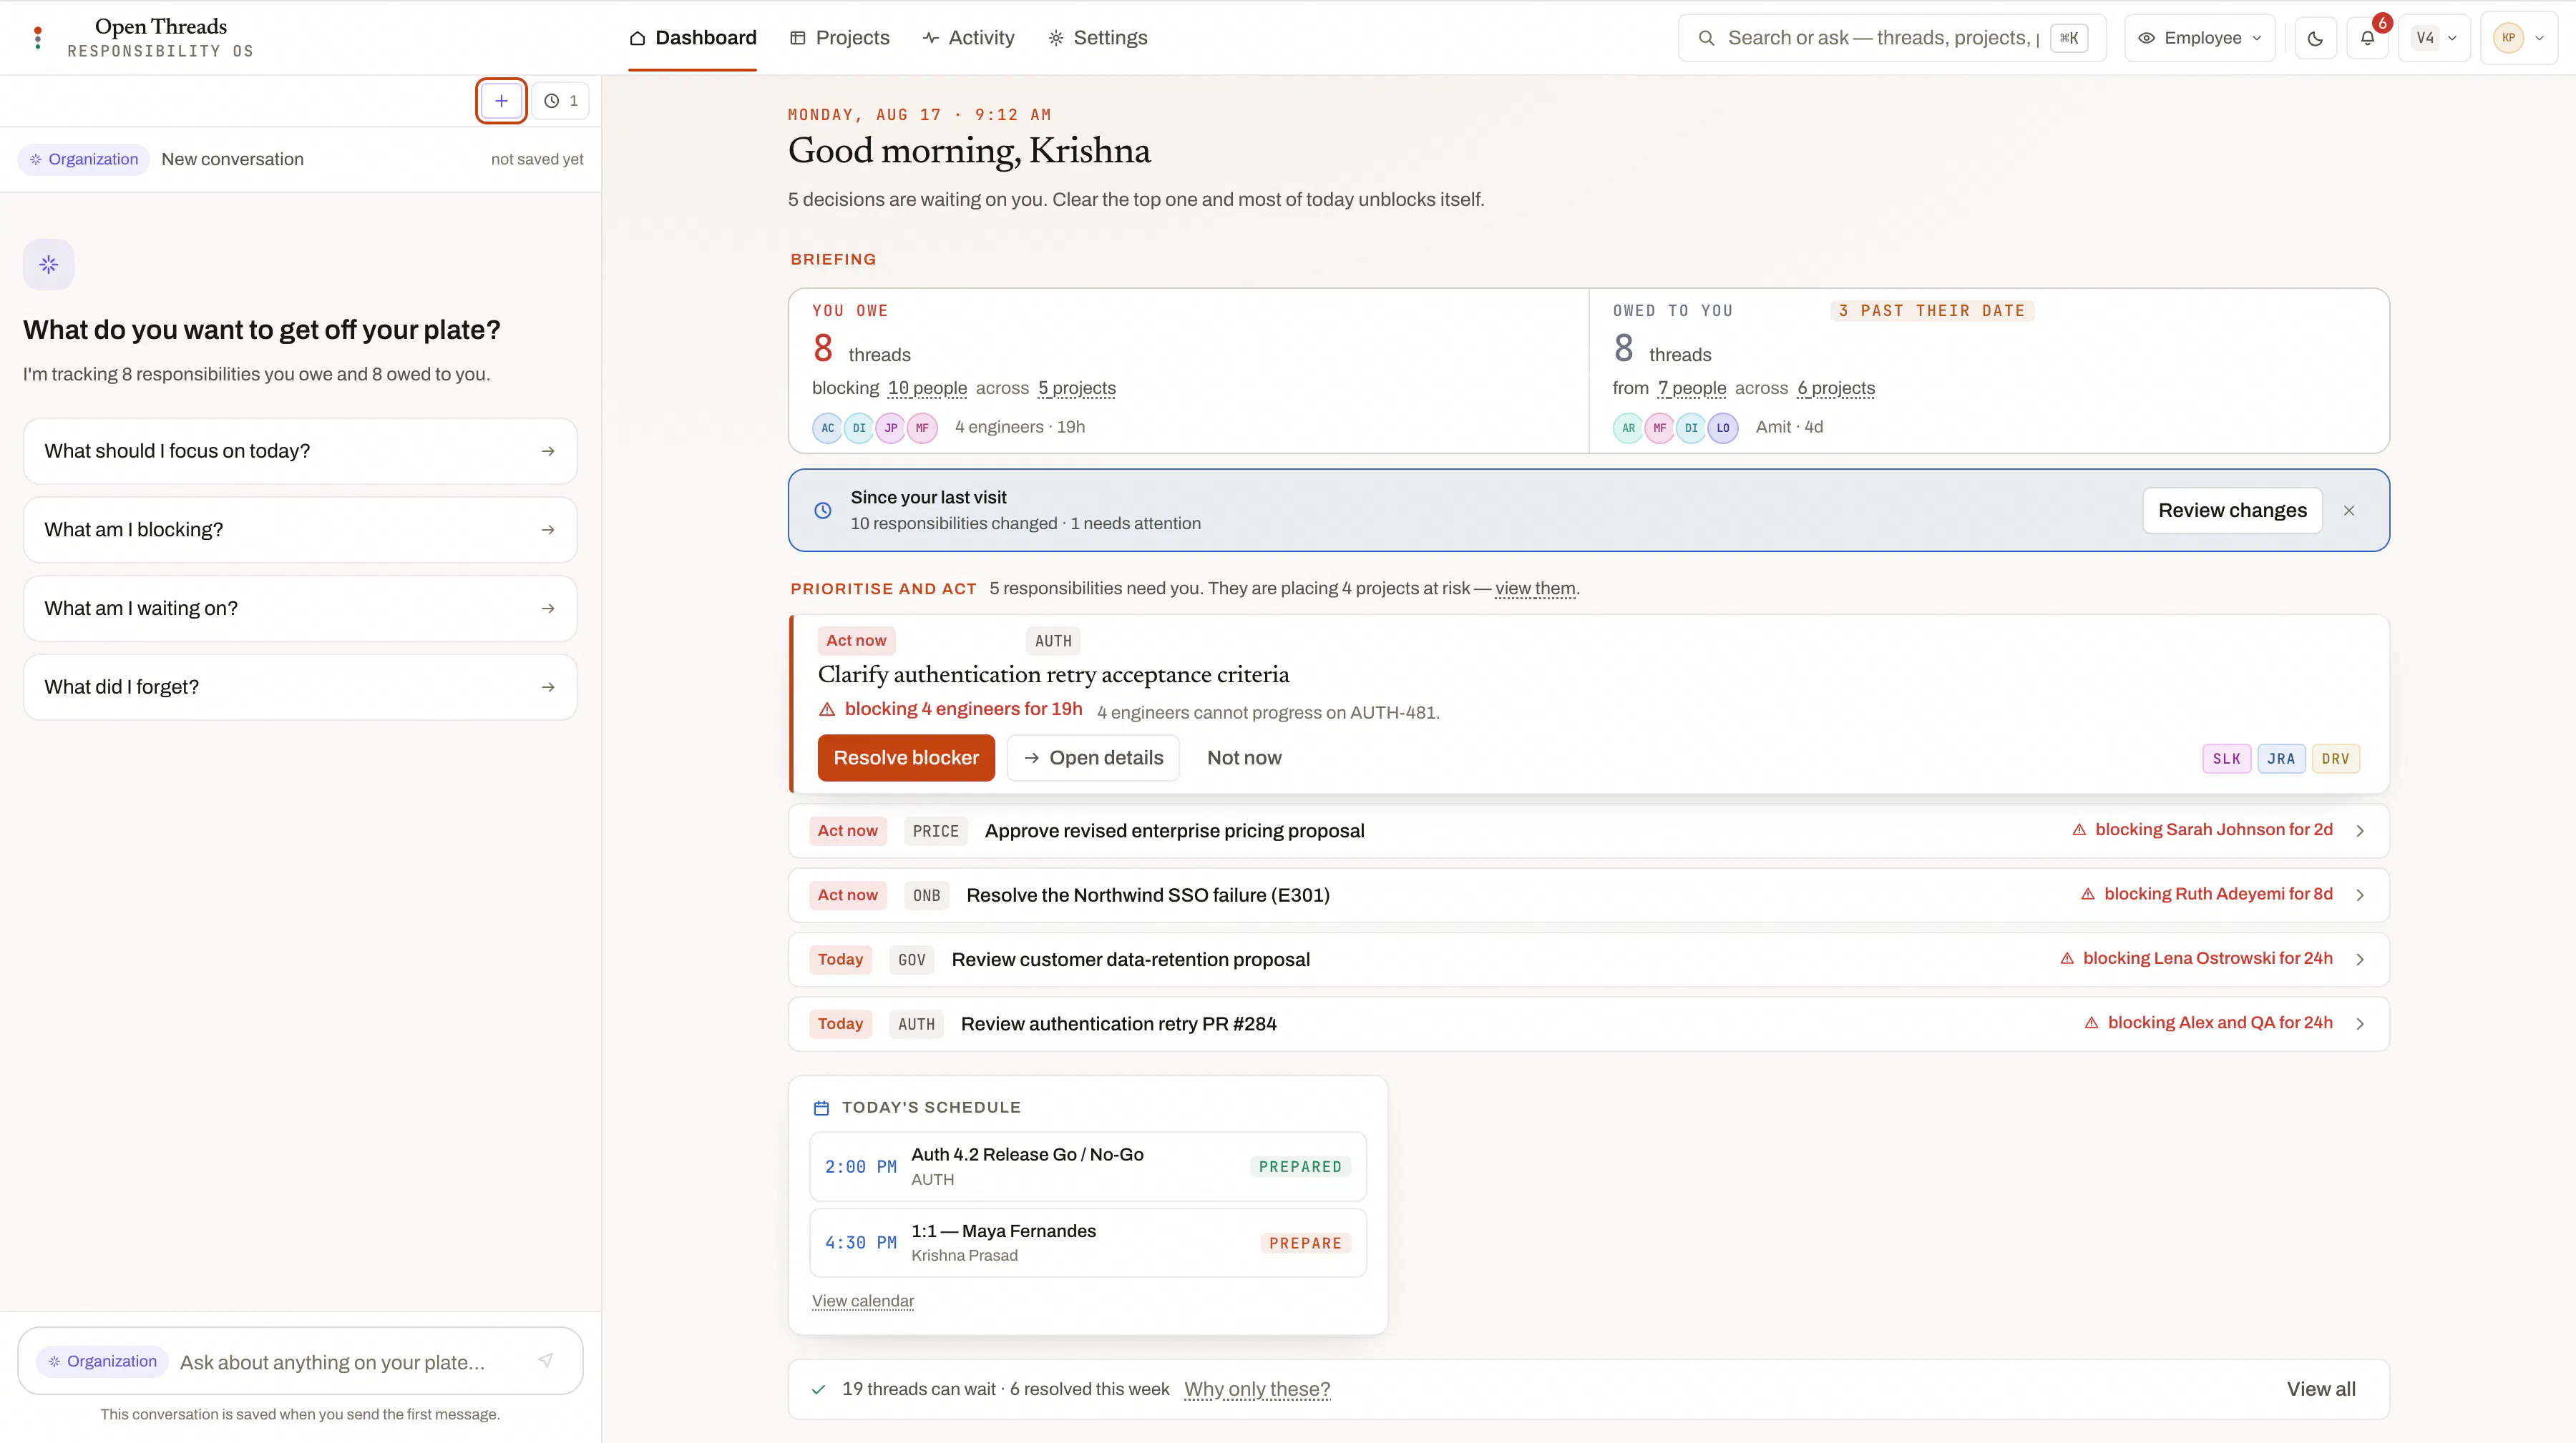The image size is (2576, 1443).
Task: Click the Organization scope chip in conversation header
Action: pos(83,160)
